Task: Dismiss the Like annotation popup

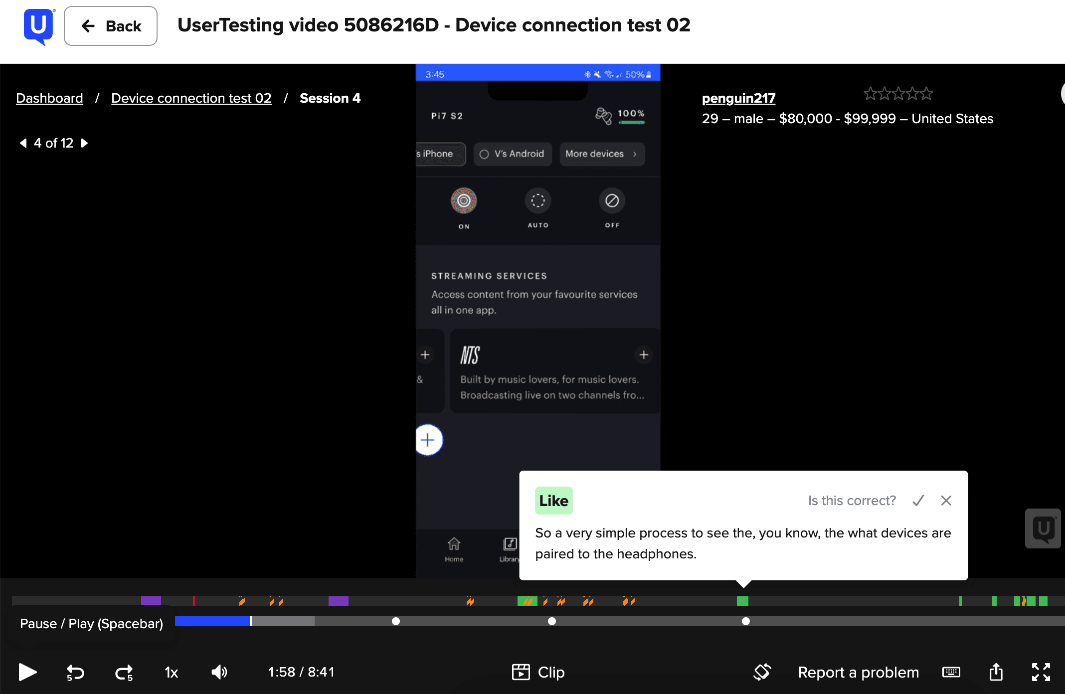Action: click(946, 501)
